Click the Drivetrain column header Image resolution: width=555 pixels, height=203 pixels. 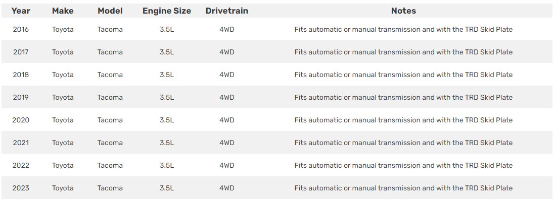[227, 11]
